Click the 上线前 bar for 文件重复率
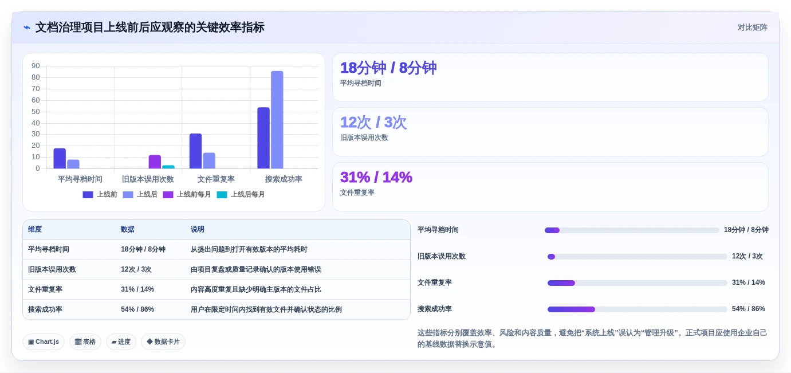The image size is (791, 373). 196,151
